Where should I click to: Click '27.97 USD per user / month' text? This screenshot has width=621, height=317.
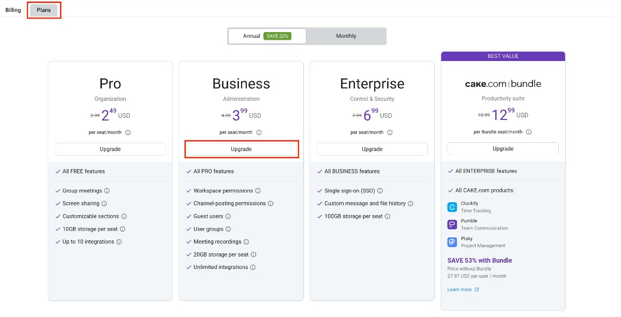point(477,276)
